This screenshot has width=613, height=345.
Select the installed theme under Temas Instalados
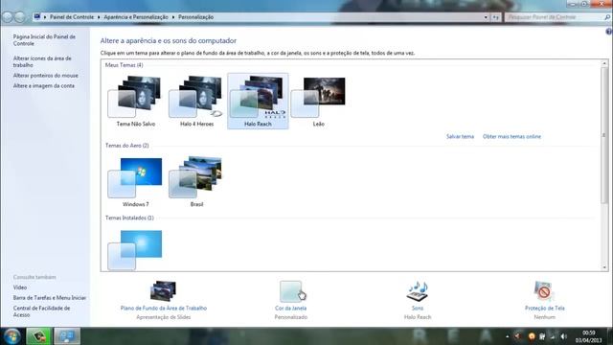136,249
